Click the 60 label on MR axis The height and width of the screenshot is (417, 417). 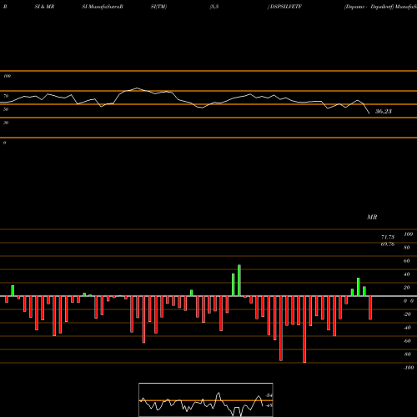pyautogui.click(x=407, y=261)
